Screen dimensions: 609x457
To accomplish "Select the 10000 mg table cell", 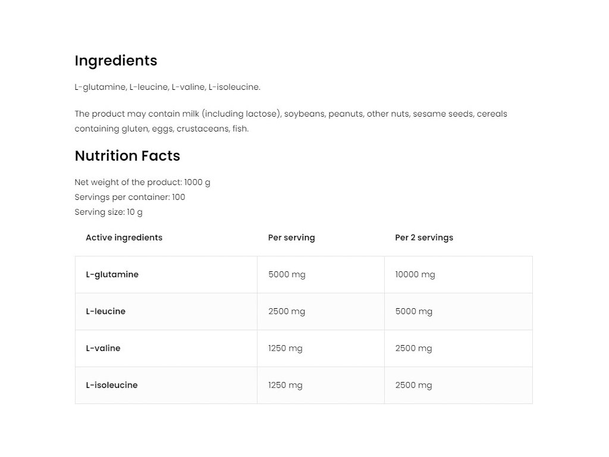I will pos(415,274).
